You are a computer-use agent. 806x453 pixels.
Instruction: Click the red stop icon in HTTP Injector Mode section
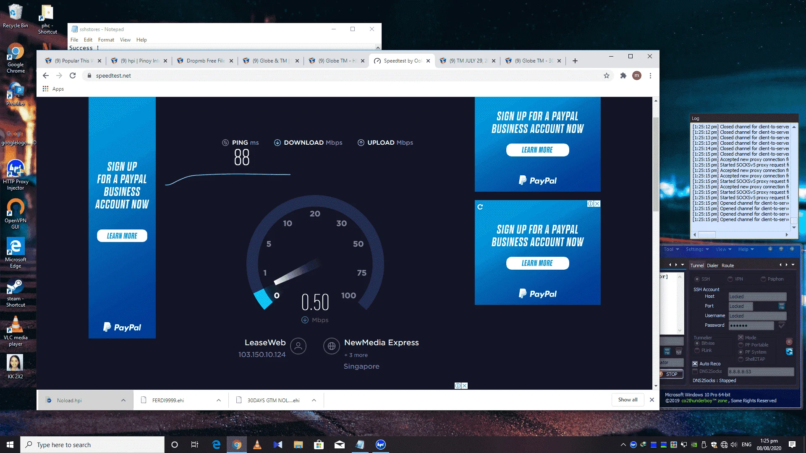click(x=789, y=342)
